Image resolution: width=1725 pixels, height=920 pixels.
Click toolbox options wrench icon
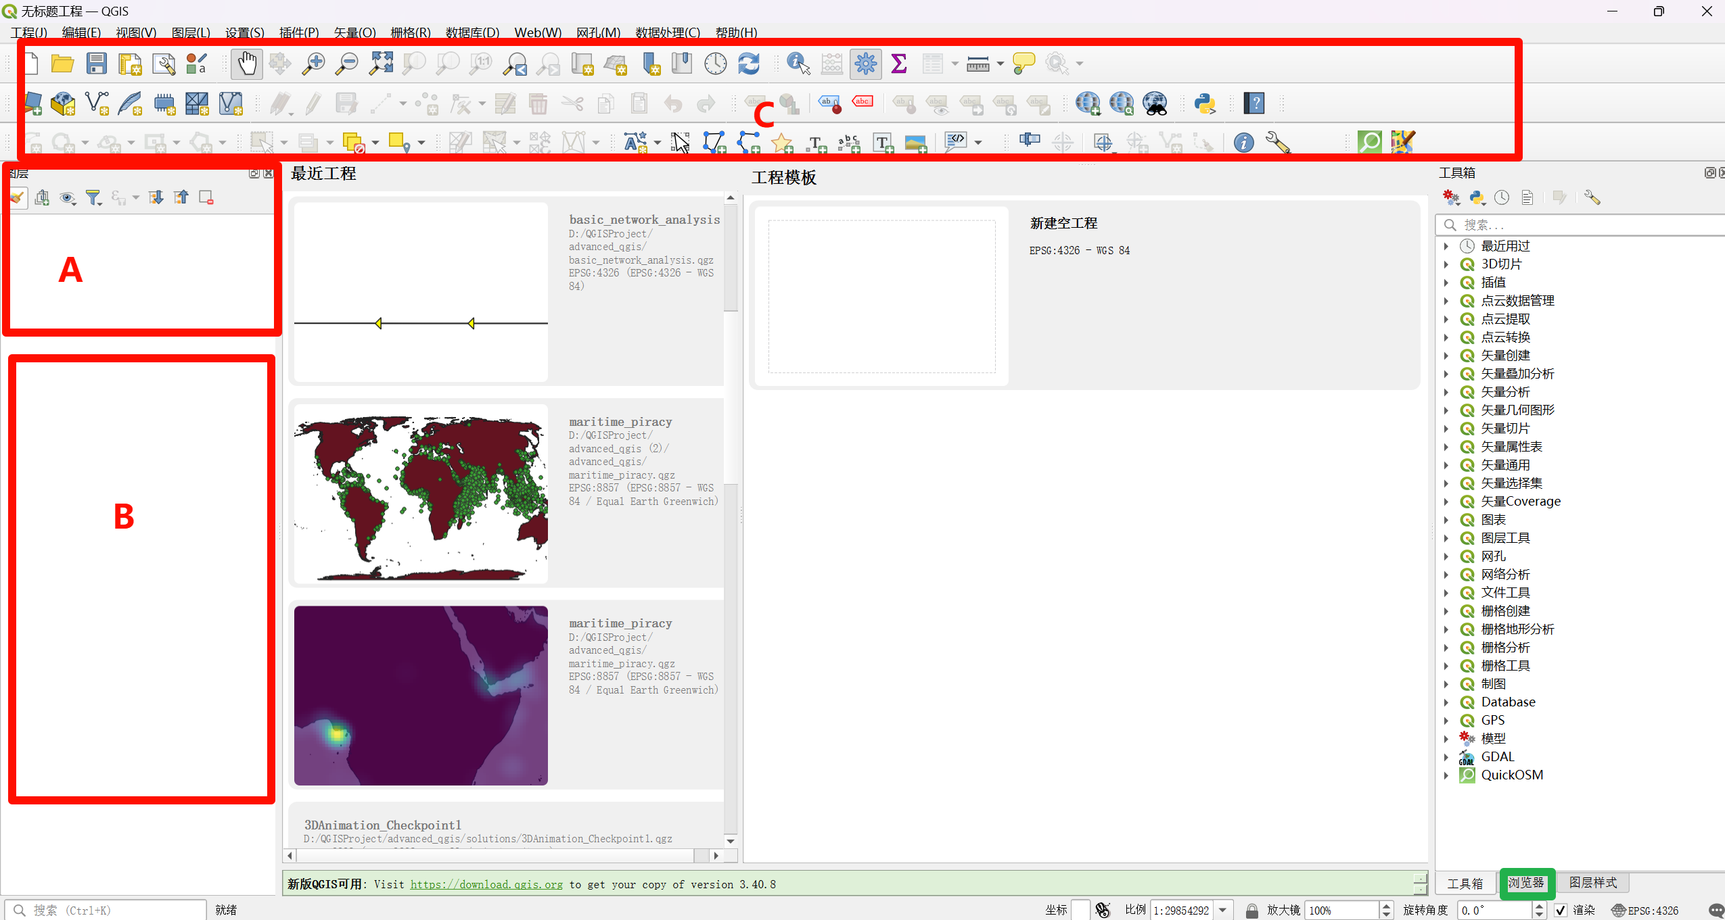tap(1592, 197)
